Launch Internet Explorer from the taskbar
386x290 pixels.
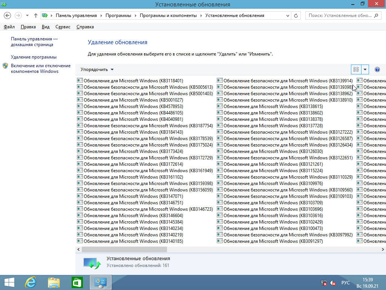tap(31, 282)
